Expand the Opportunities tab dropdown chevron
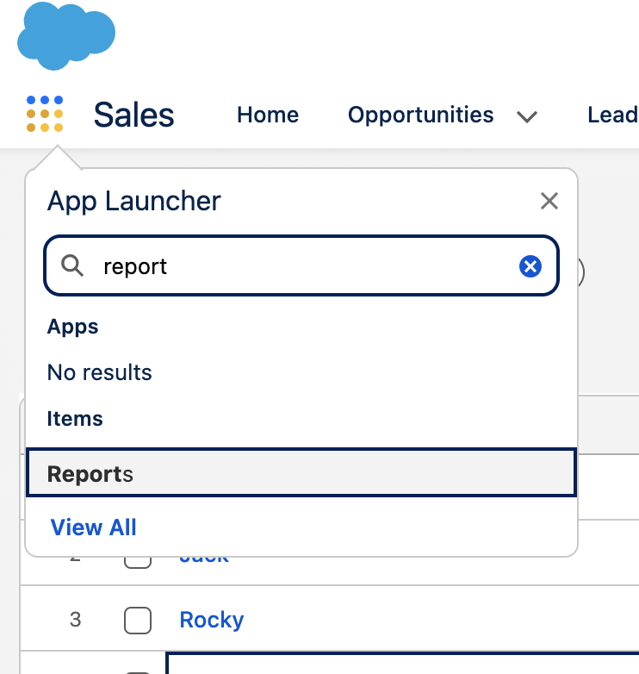 [527, 116]
